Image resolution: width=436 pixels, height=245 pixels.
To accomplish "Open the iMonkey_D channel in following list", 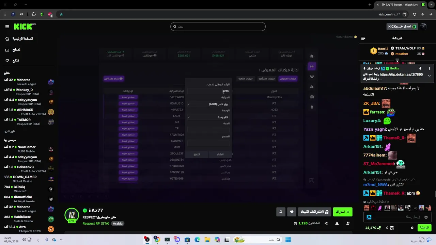I will pos(29,92).
